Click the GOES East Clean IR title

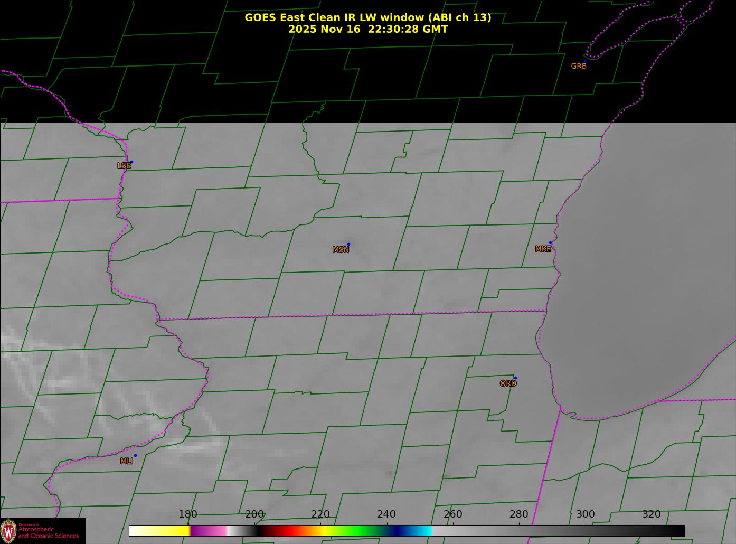tap(367, 17)
